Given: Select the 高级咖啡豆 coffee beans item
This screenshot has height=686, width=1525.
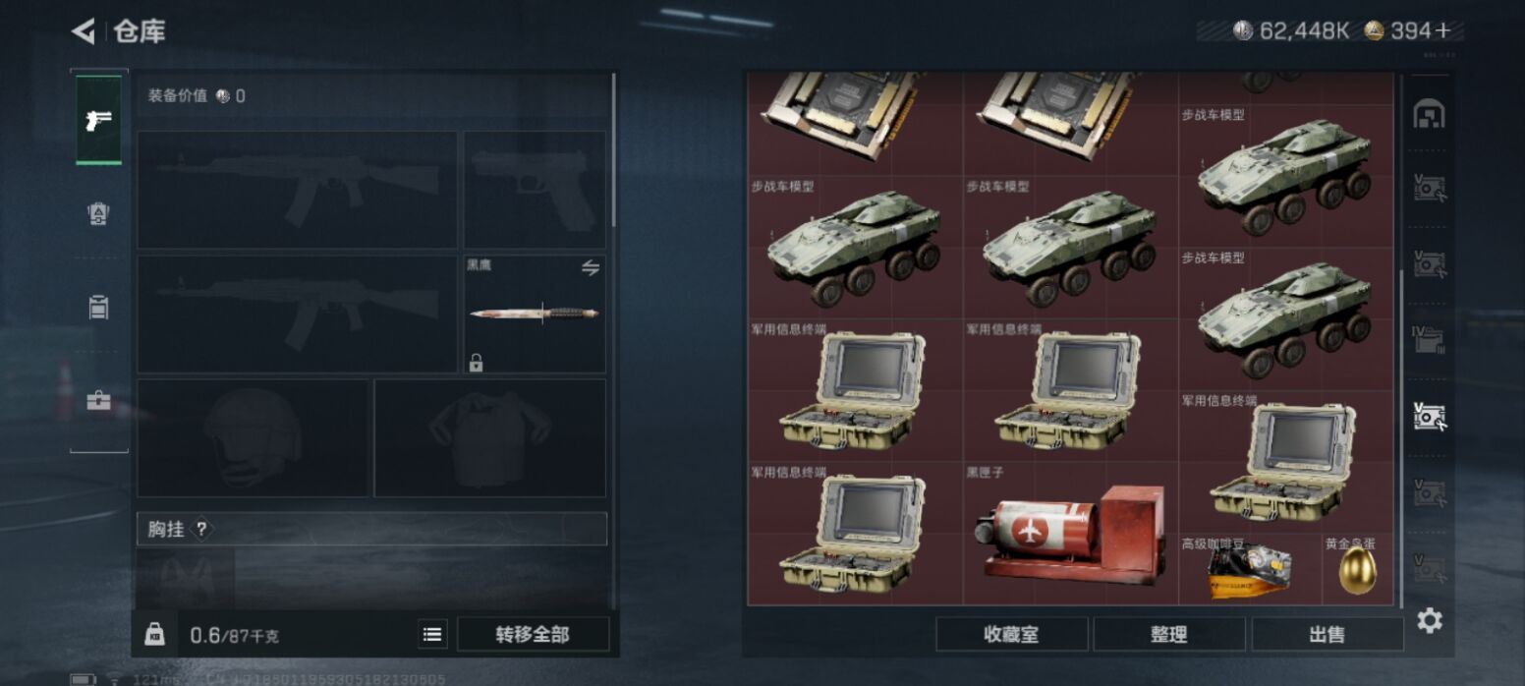Looking at the screenshot, I should point(1250,568).
